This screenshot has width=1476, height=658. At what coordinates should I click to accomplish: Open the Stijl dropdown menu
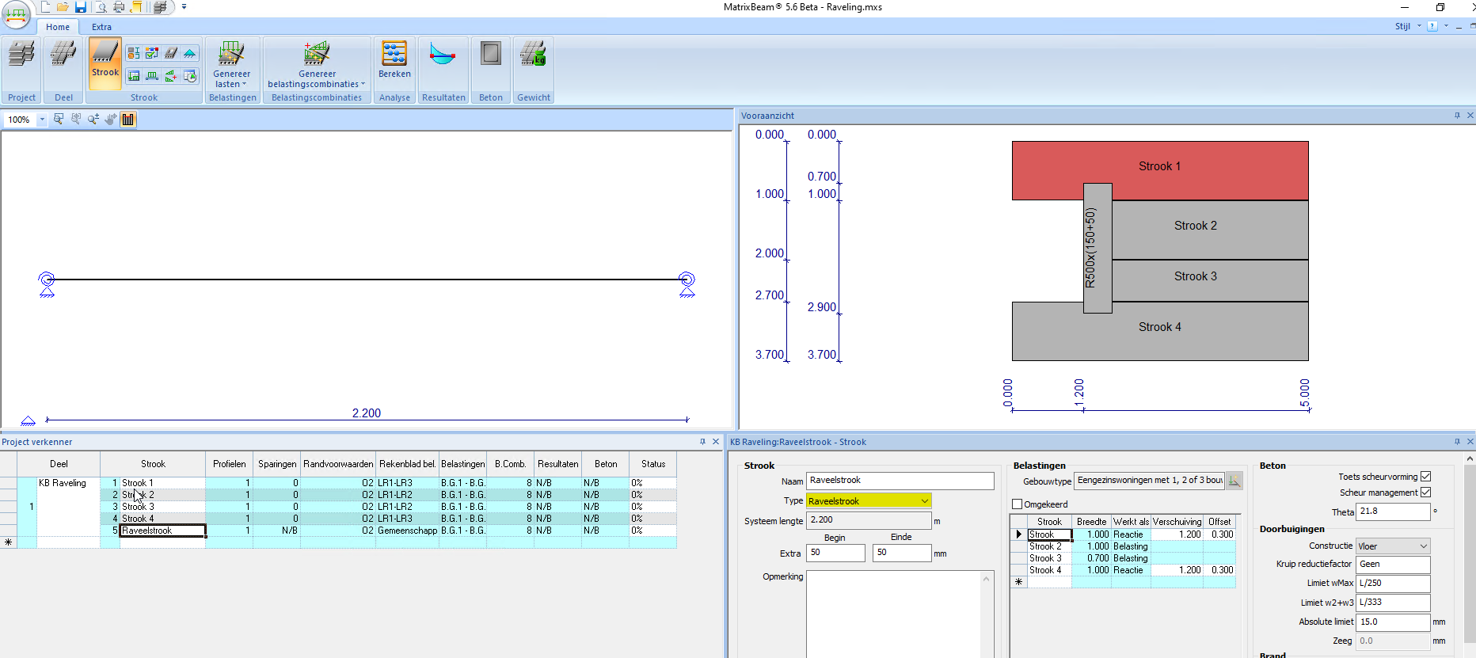click(x=1408, y=26)
